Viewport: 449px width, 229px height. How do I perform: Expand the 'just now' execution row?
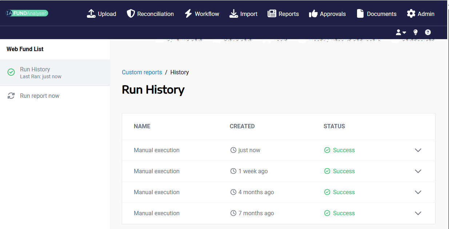point(418,150)
